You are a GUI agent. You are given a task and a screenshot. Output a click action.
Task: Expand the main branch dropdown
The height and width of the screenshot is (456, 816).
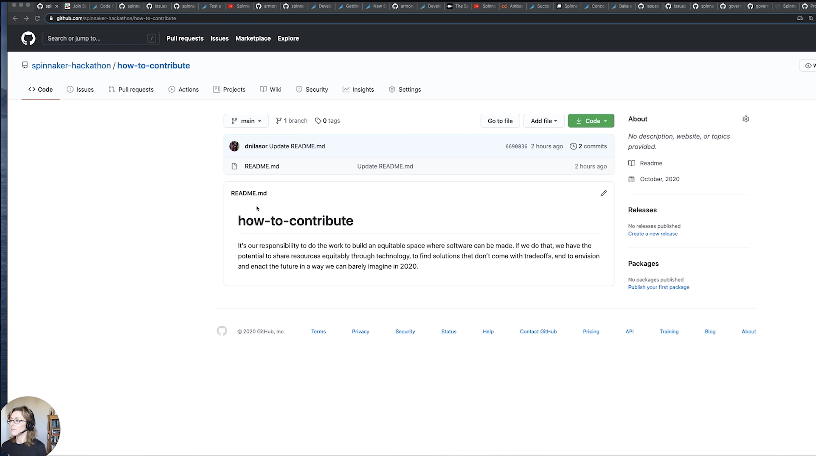point(246,121)
